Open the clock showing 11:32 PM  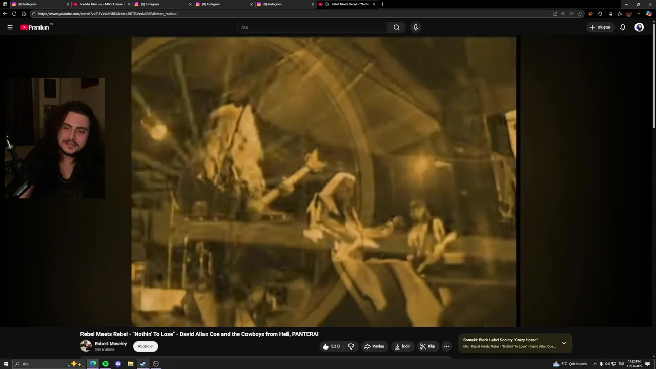point(634,364)
